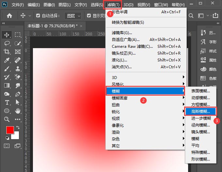Viewport: 222px width, 172px height.
Task: Open the 色板 panel button
Action: pyautogui.click(x=208, y=78)
